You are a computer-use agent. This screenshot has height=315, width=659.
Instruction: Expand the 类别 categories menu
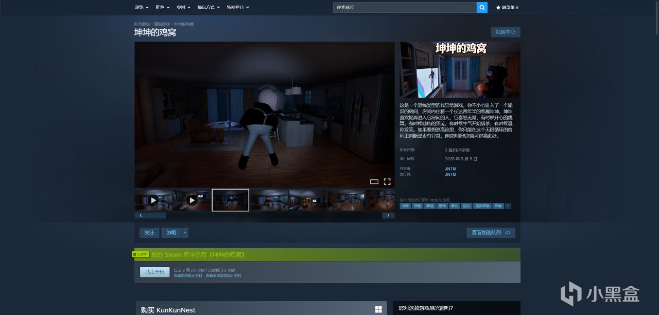(183, 7)
